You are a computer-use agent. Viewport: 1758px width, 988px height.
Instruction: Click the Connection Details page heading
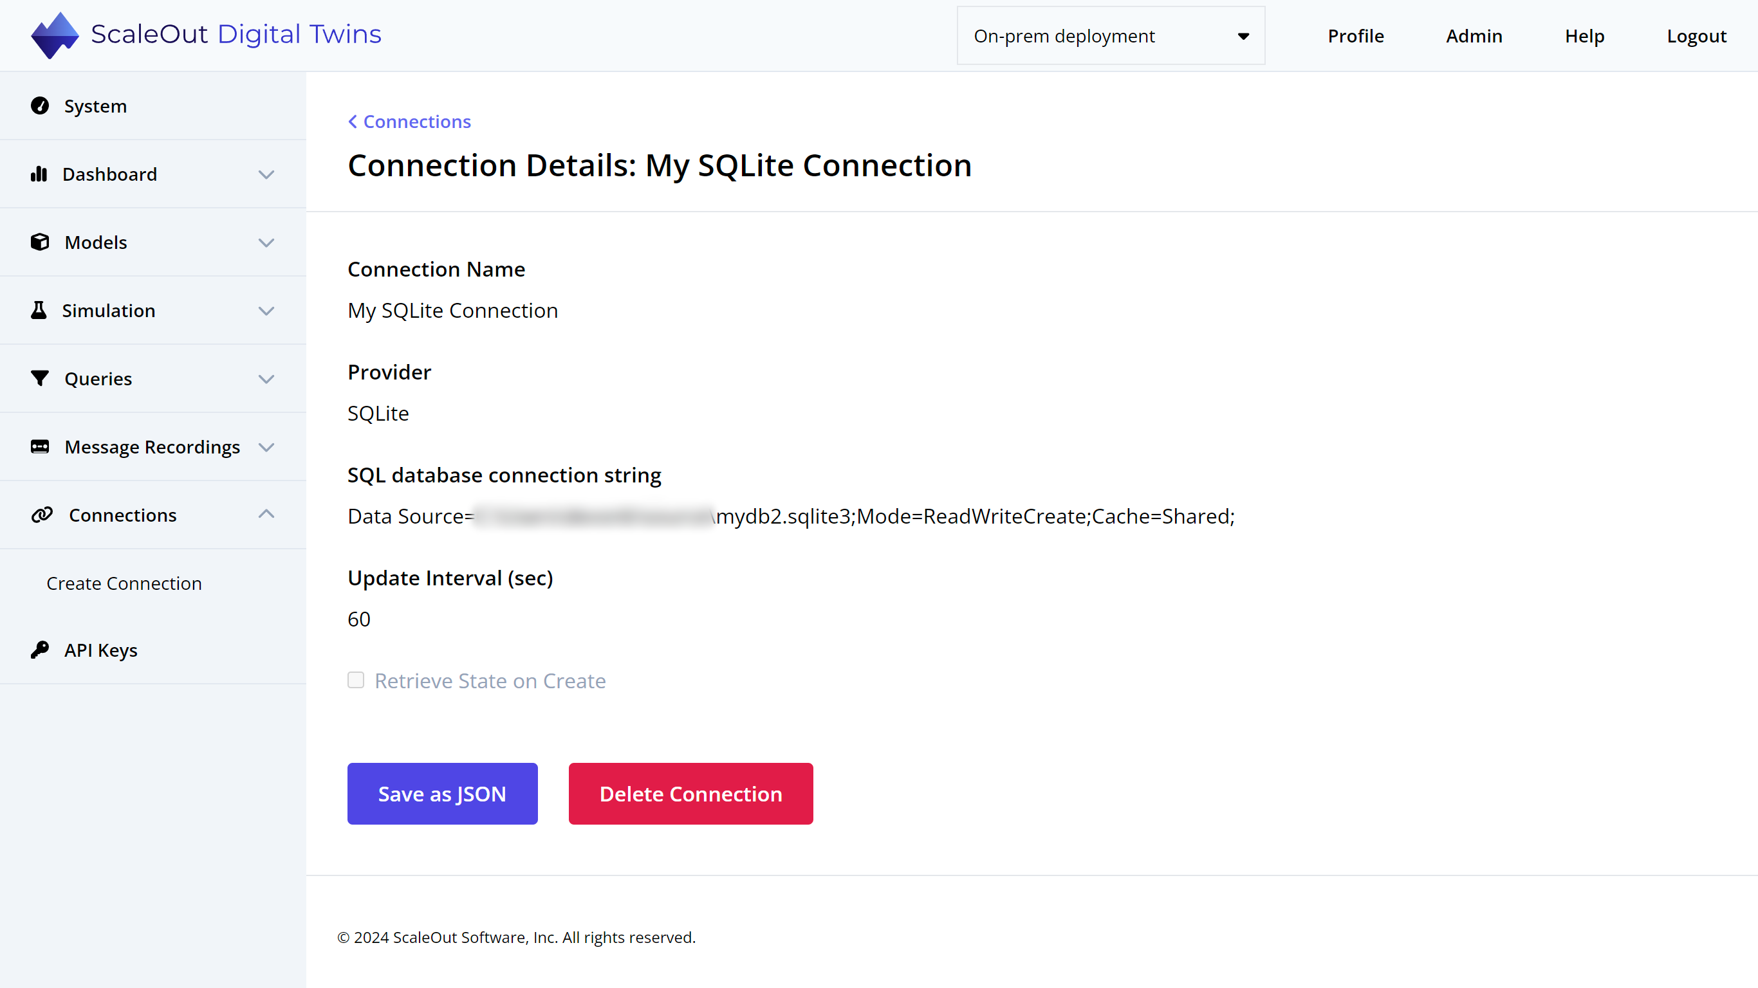click(x=659, y=166)
